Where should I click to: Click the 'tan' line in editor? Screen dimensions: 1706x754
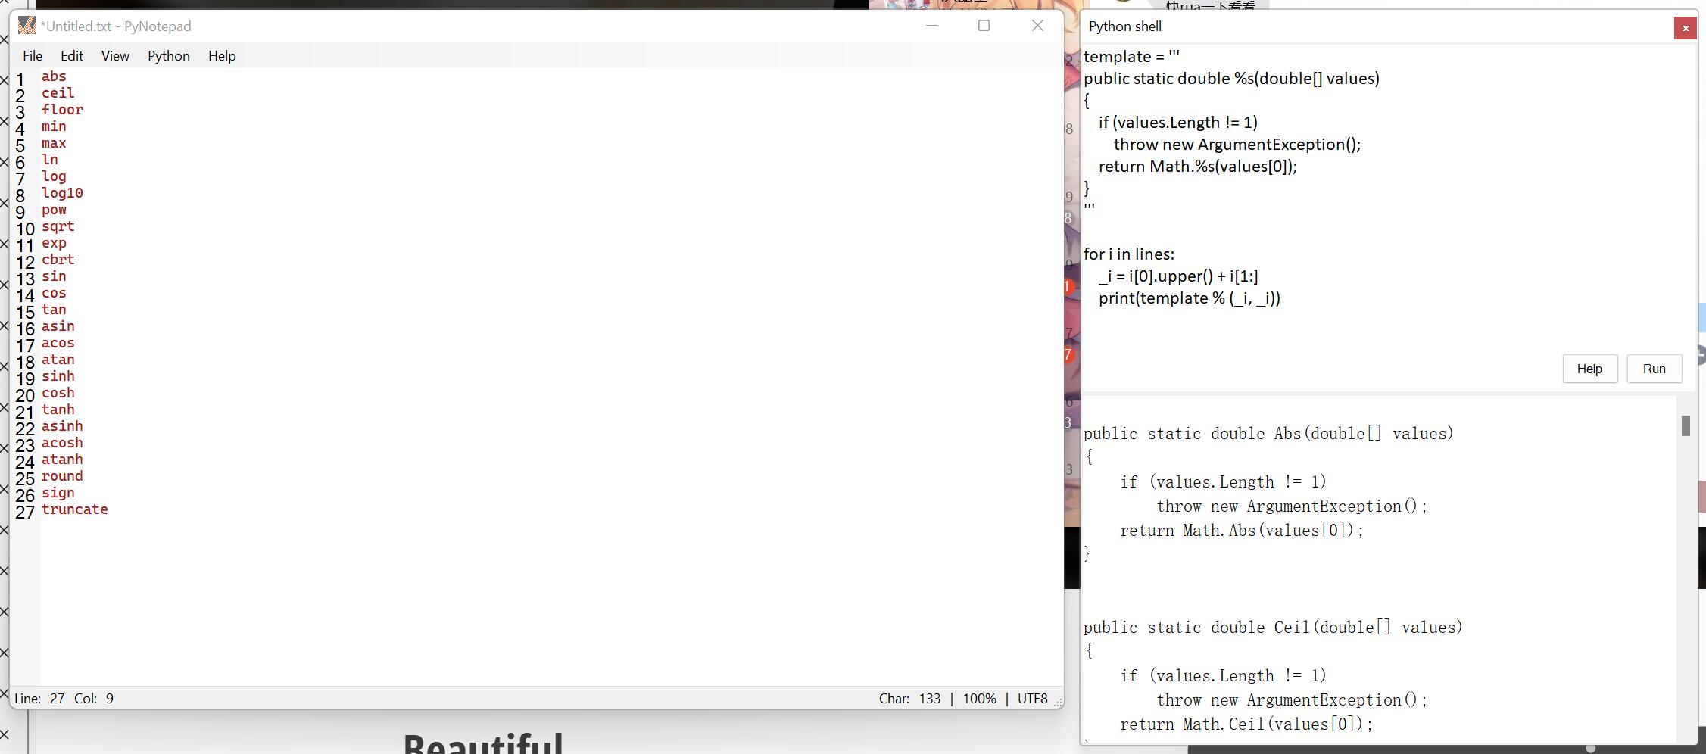(x=54, y=310)
